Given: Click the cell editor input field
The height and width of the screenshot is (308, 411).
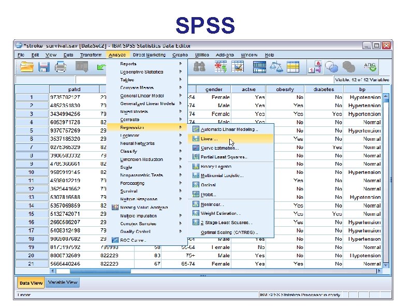Looking at the screenshot, I should (x=204, y=80).
